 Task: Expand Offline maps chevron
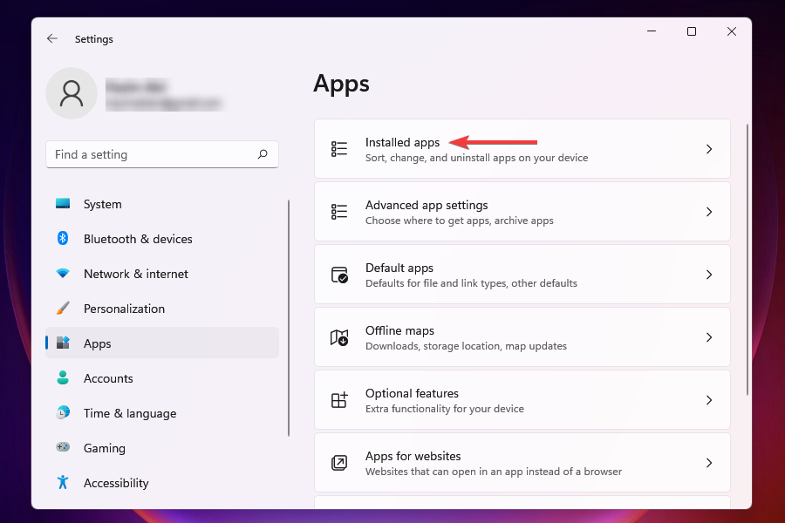click(709, 337)
